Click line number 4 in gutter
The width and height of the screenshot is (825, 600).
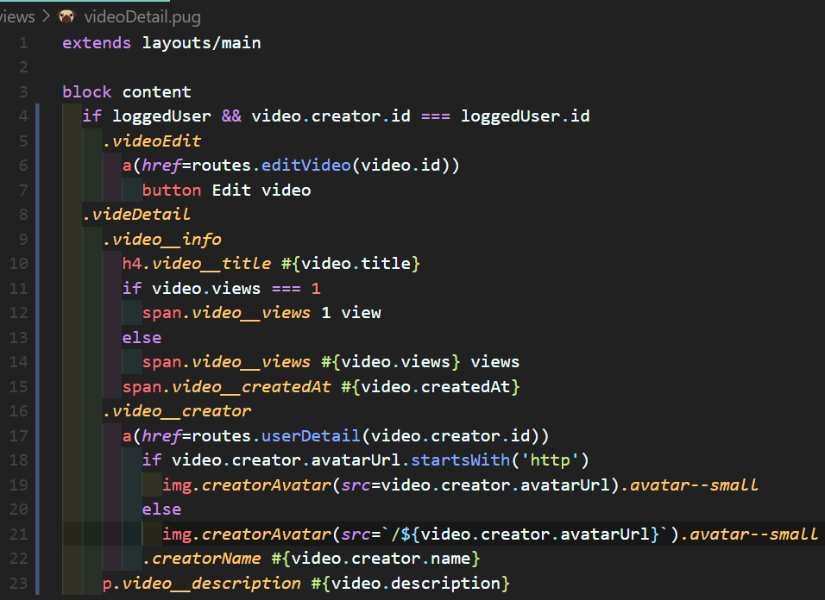[x=23, y=116]
